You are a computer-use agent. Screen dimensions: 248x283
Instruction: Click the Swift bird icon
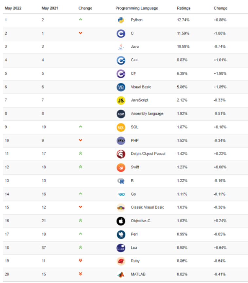[x=121, y=167]
